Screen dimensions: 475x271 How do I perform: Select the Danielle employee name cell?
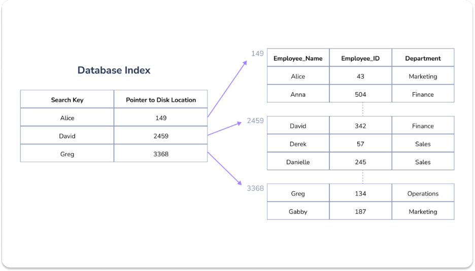coord(298,163)
